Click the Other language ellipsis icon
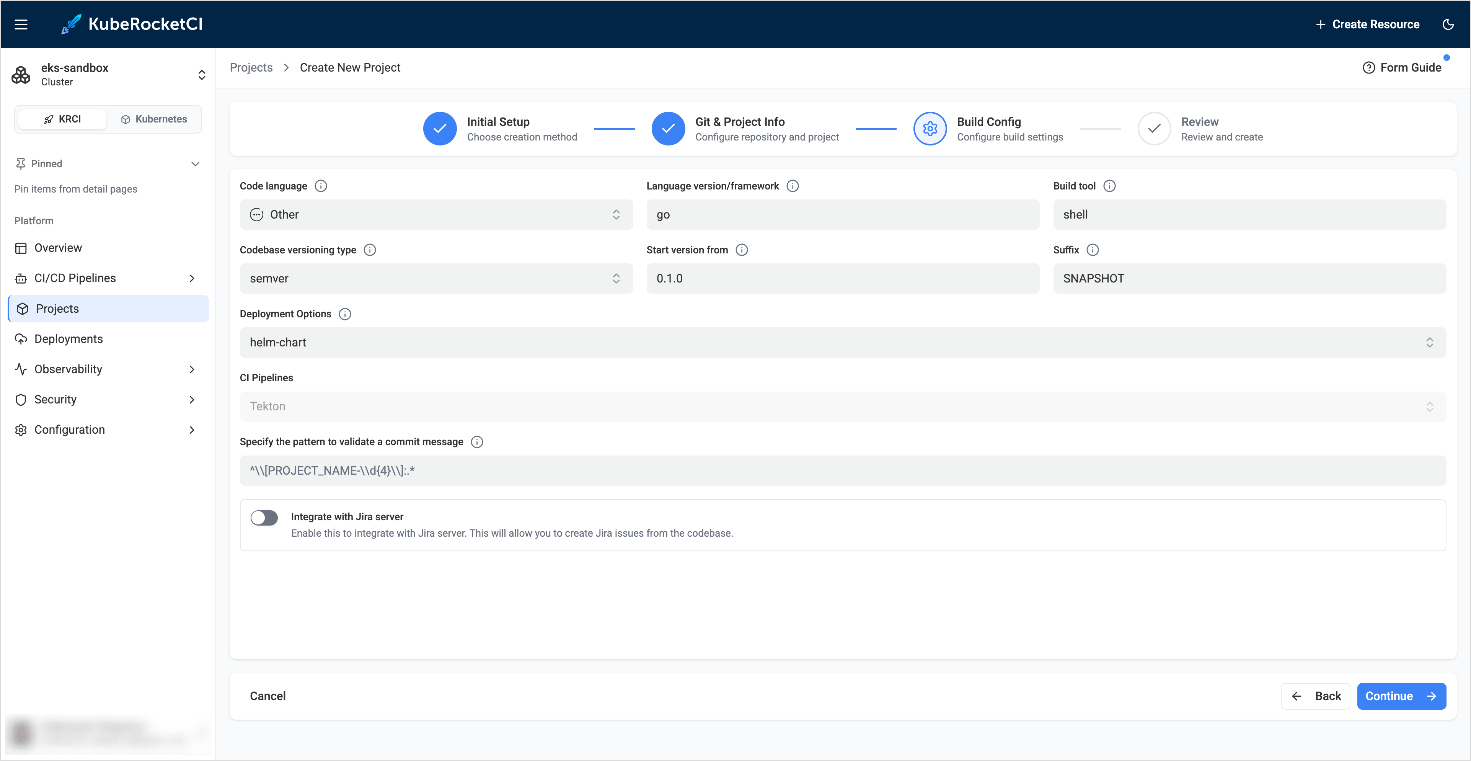Image resolution: width=1471 pixels, height=761 pixels. (x=256, y=214)
